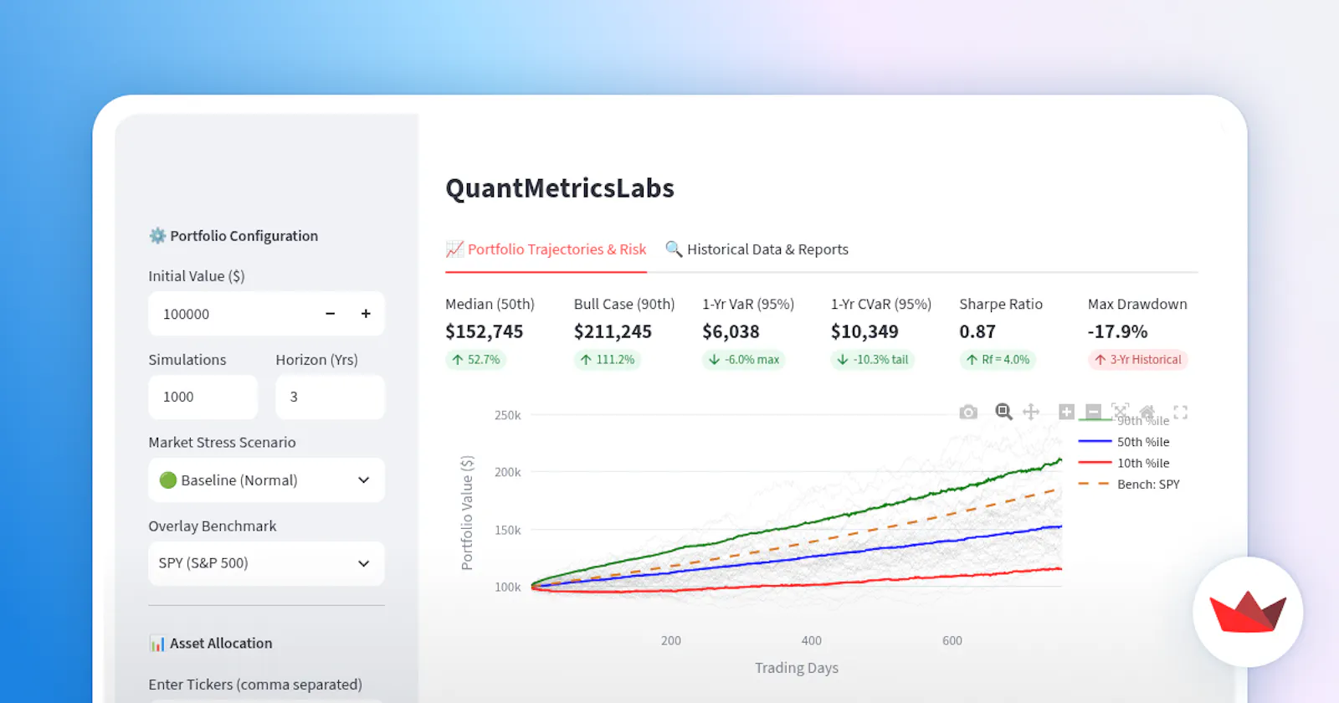The image size is (1339, 703).
Task: Click the 1-Yr CVaR value $10,349
Action: (864, 331)
